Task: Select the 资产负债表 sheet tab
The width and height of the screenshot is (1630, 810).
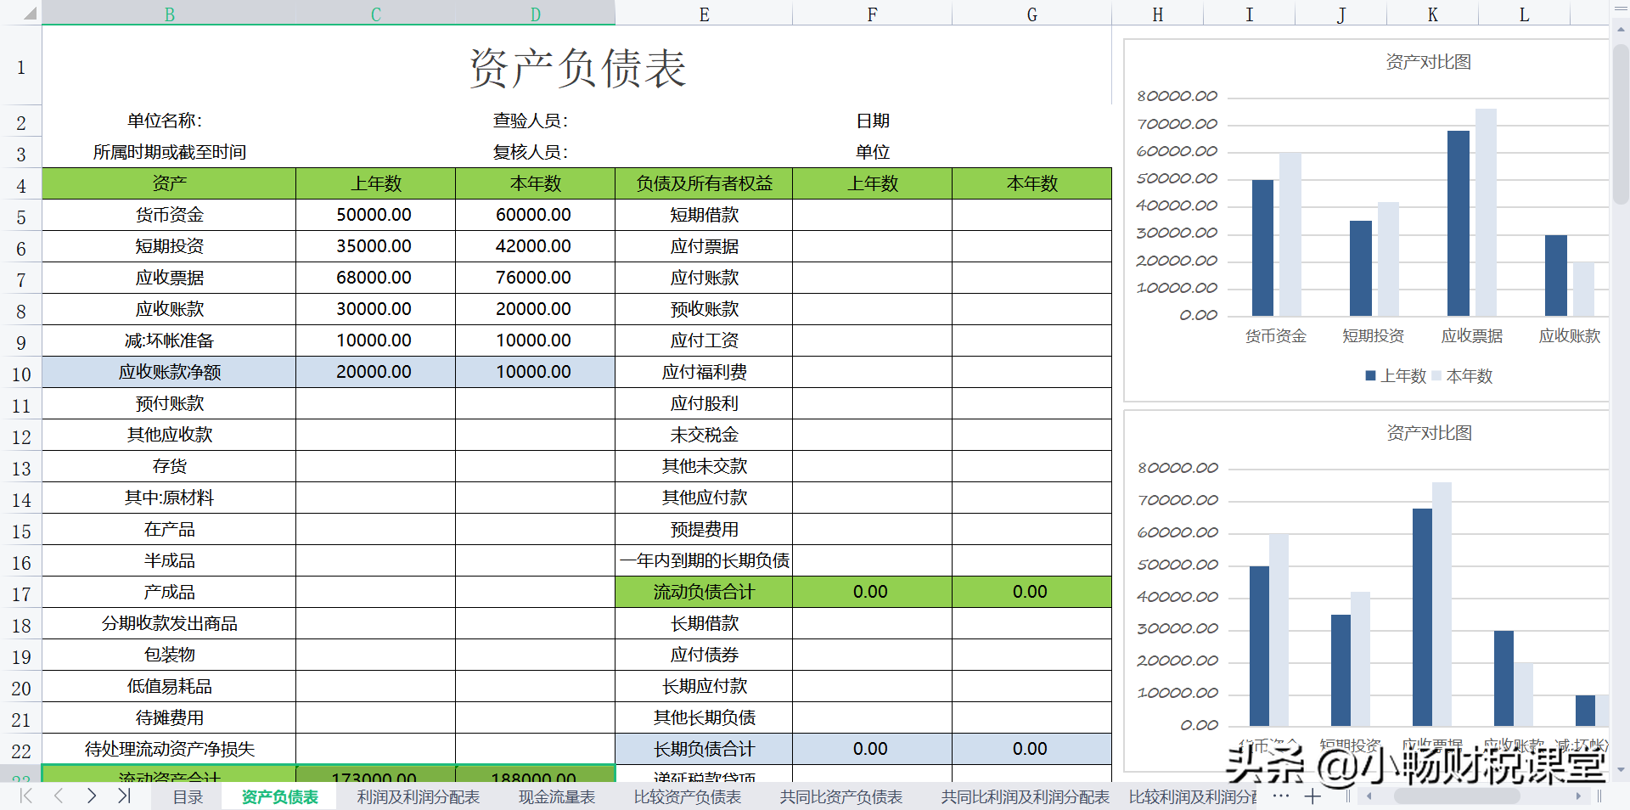Action: point(279,797)
